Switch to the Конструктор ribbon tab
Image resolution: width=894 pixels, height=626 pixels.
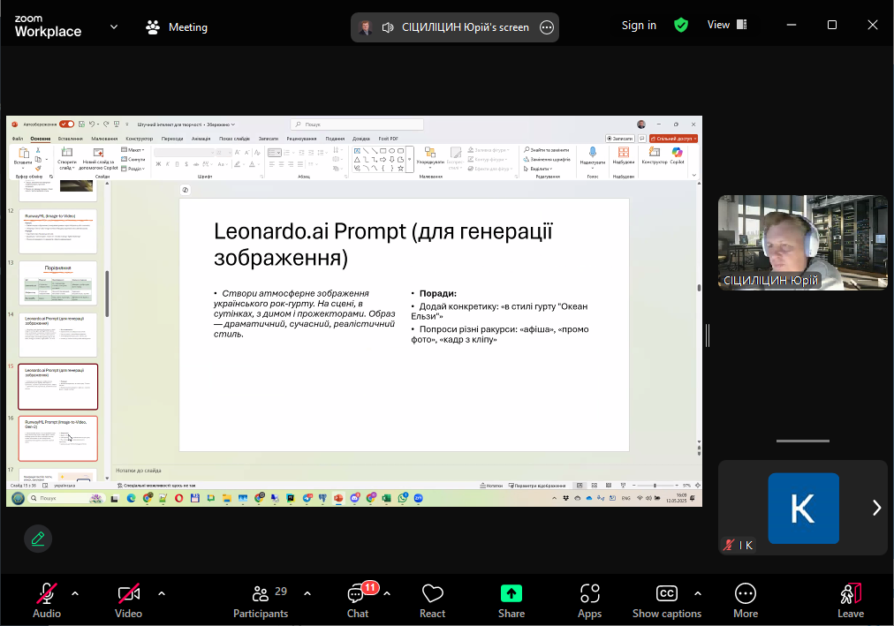click(139, 139)
